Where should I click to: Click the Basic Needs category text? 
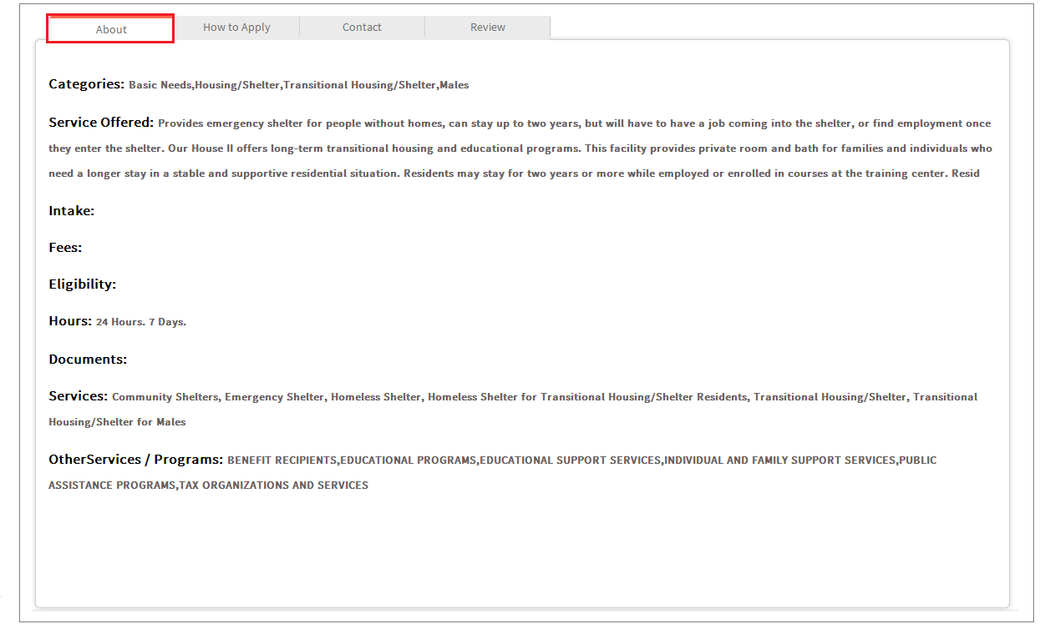point(160,85)
